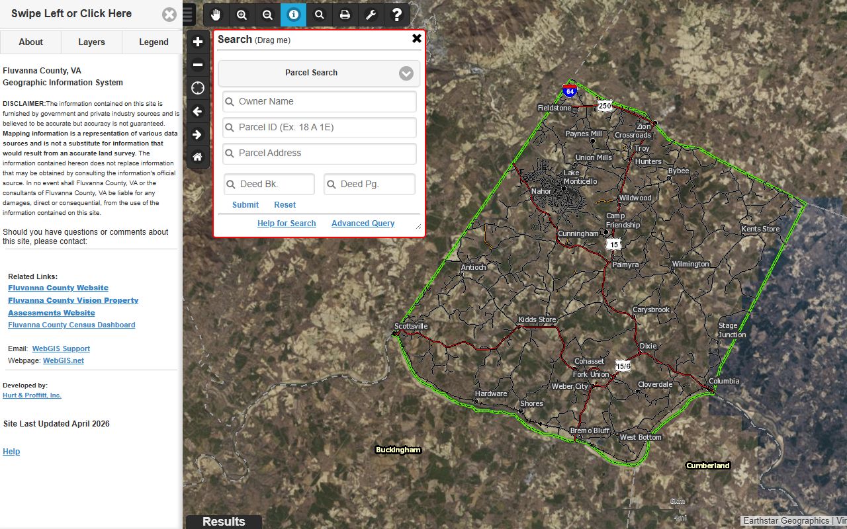The width and height of the screenshot is (847, 529).
Task: Return to home map extent
Action: click(198, 157)
